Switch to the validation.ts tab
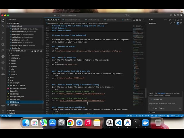 click(x=127, y=20)
